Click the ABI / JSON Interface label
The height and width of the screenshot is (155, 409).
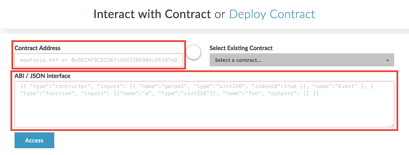click(x=42, y=76)
